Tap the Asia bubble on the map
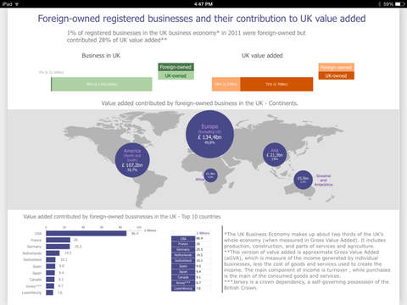Viewport: 407px width, 305px height. tap(275, 154)
